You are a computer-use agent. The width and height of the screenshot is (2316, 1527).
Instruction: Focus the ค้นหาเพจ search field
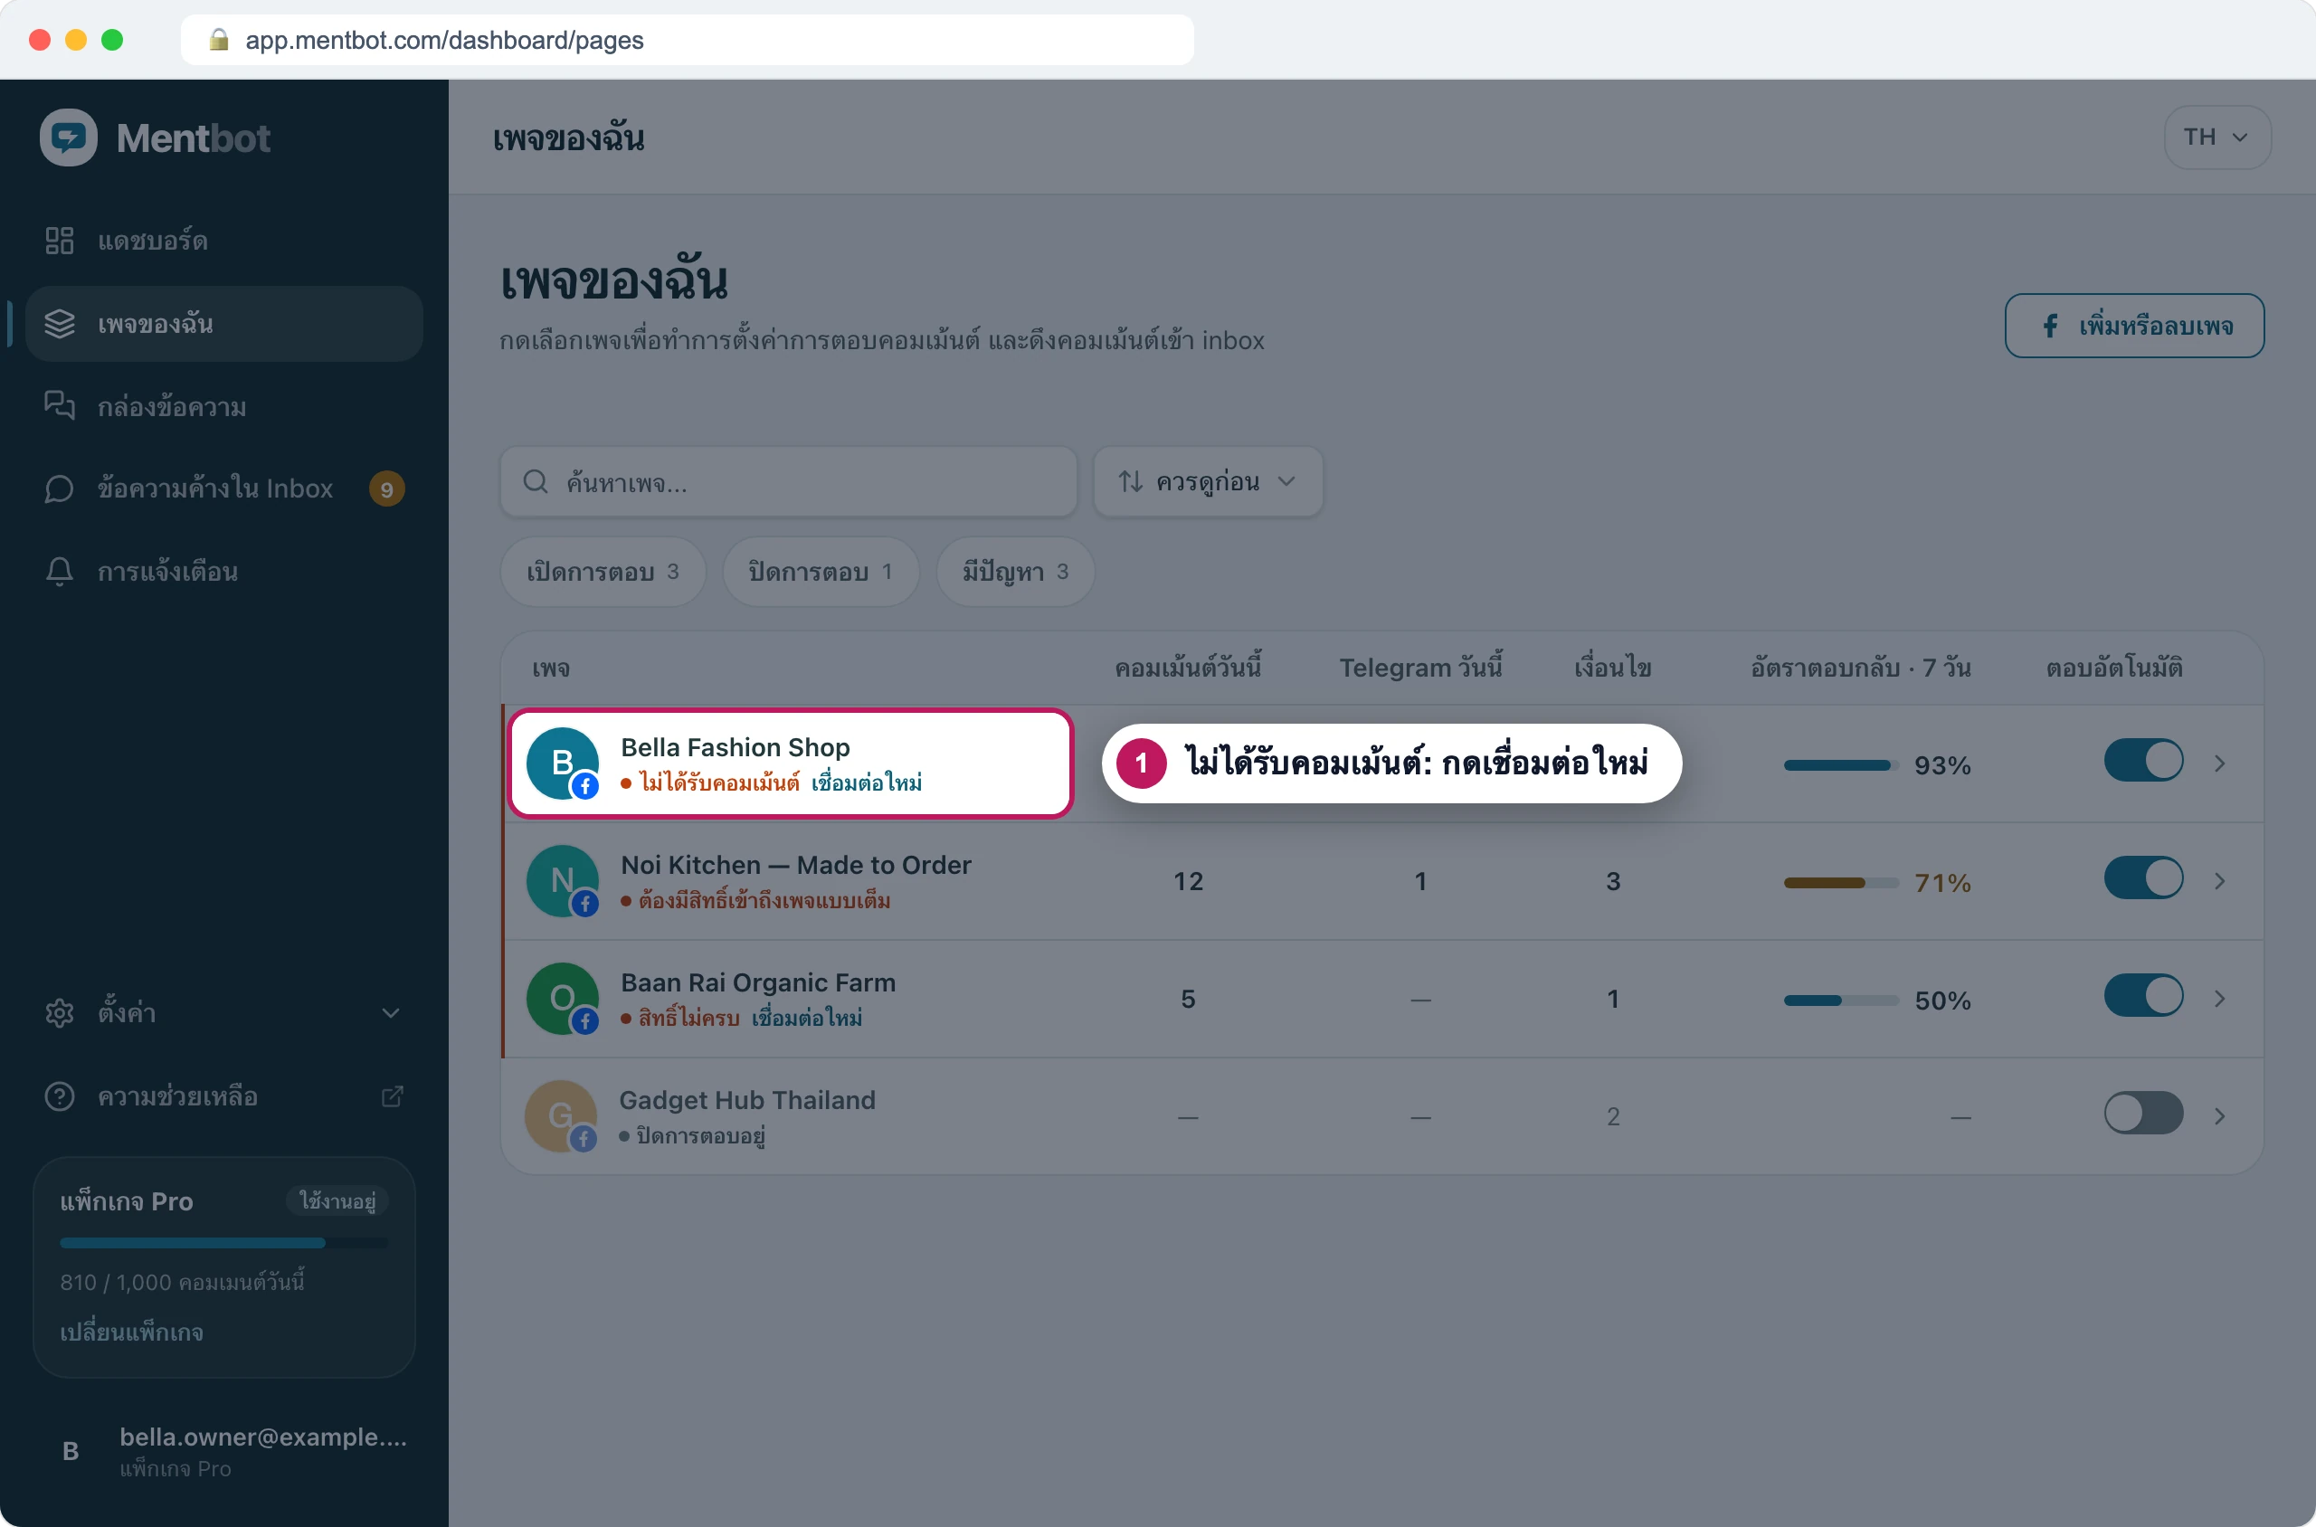tap(788, 482)
